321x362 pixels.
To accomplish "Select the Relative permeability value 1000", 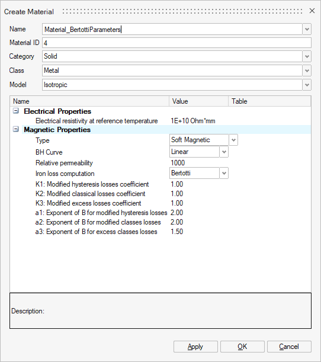I will [178, 163].
